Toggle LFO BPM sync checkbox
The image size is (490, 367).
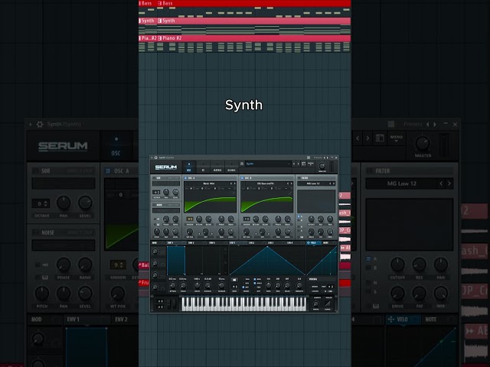tap(255, 279)
